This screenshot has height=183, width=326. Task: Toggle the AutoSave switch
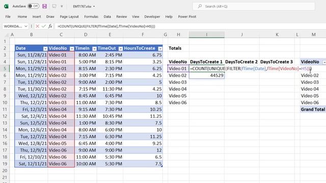(33, 6)
